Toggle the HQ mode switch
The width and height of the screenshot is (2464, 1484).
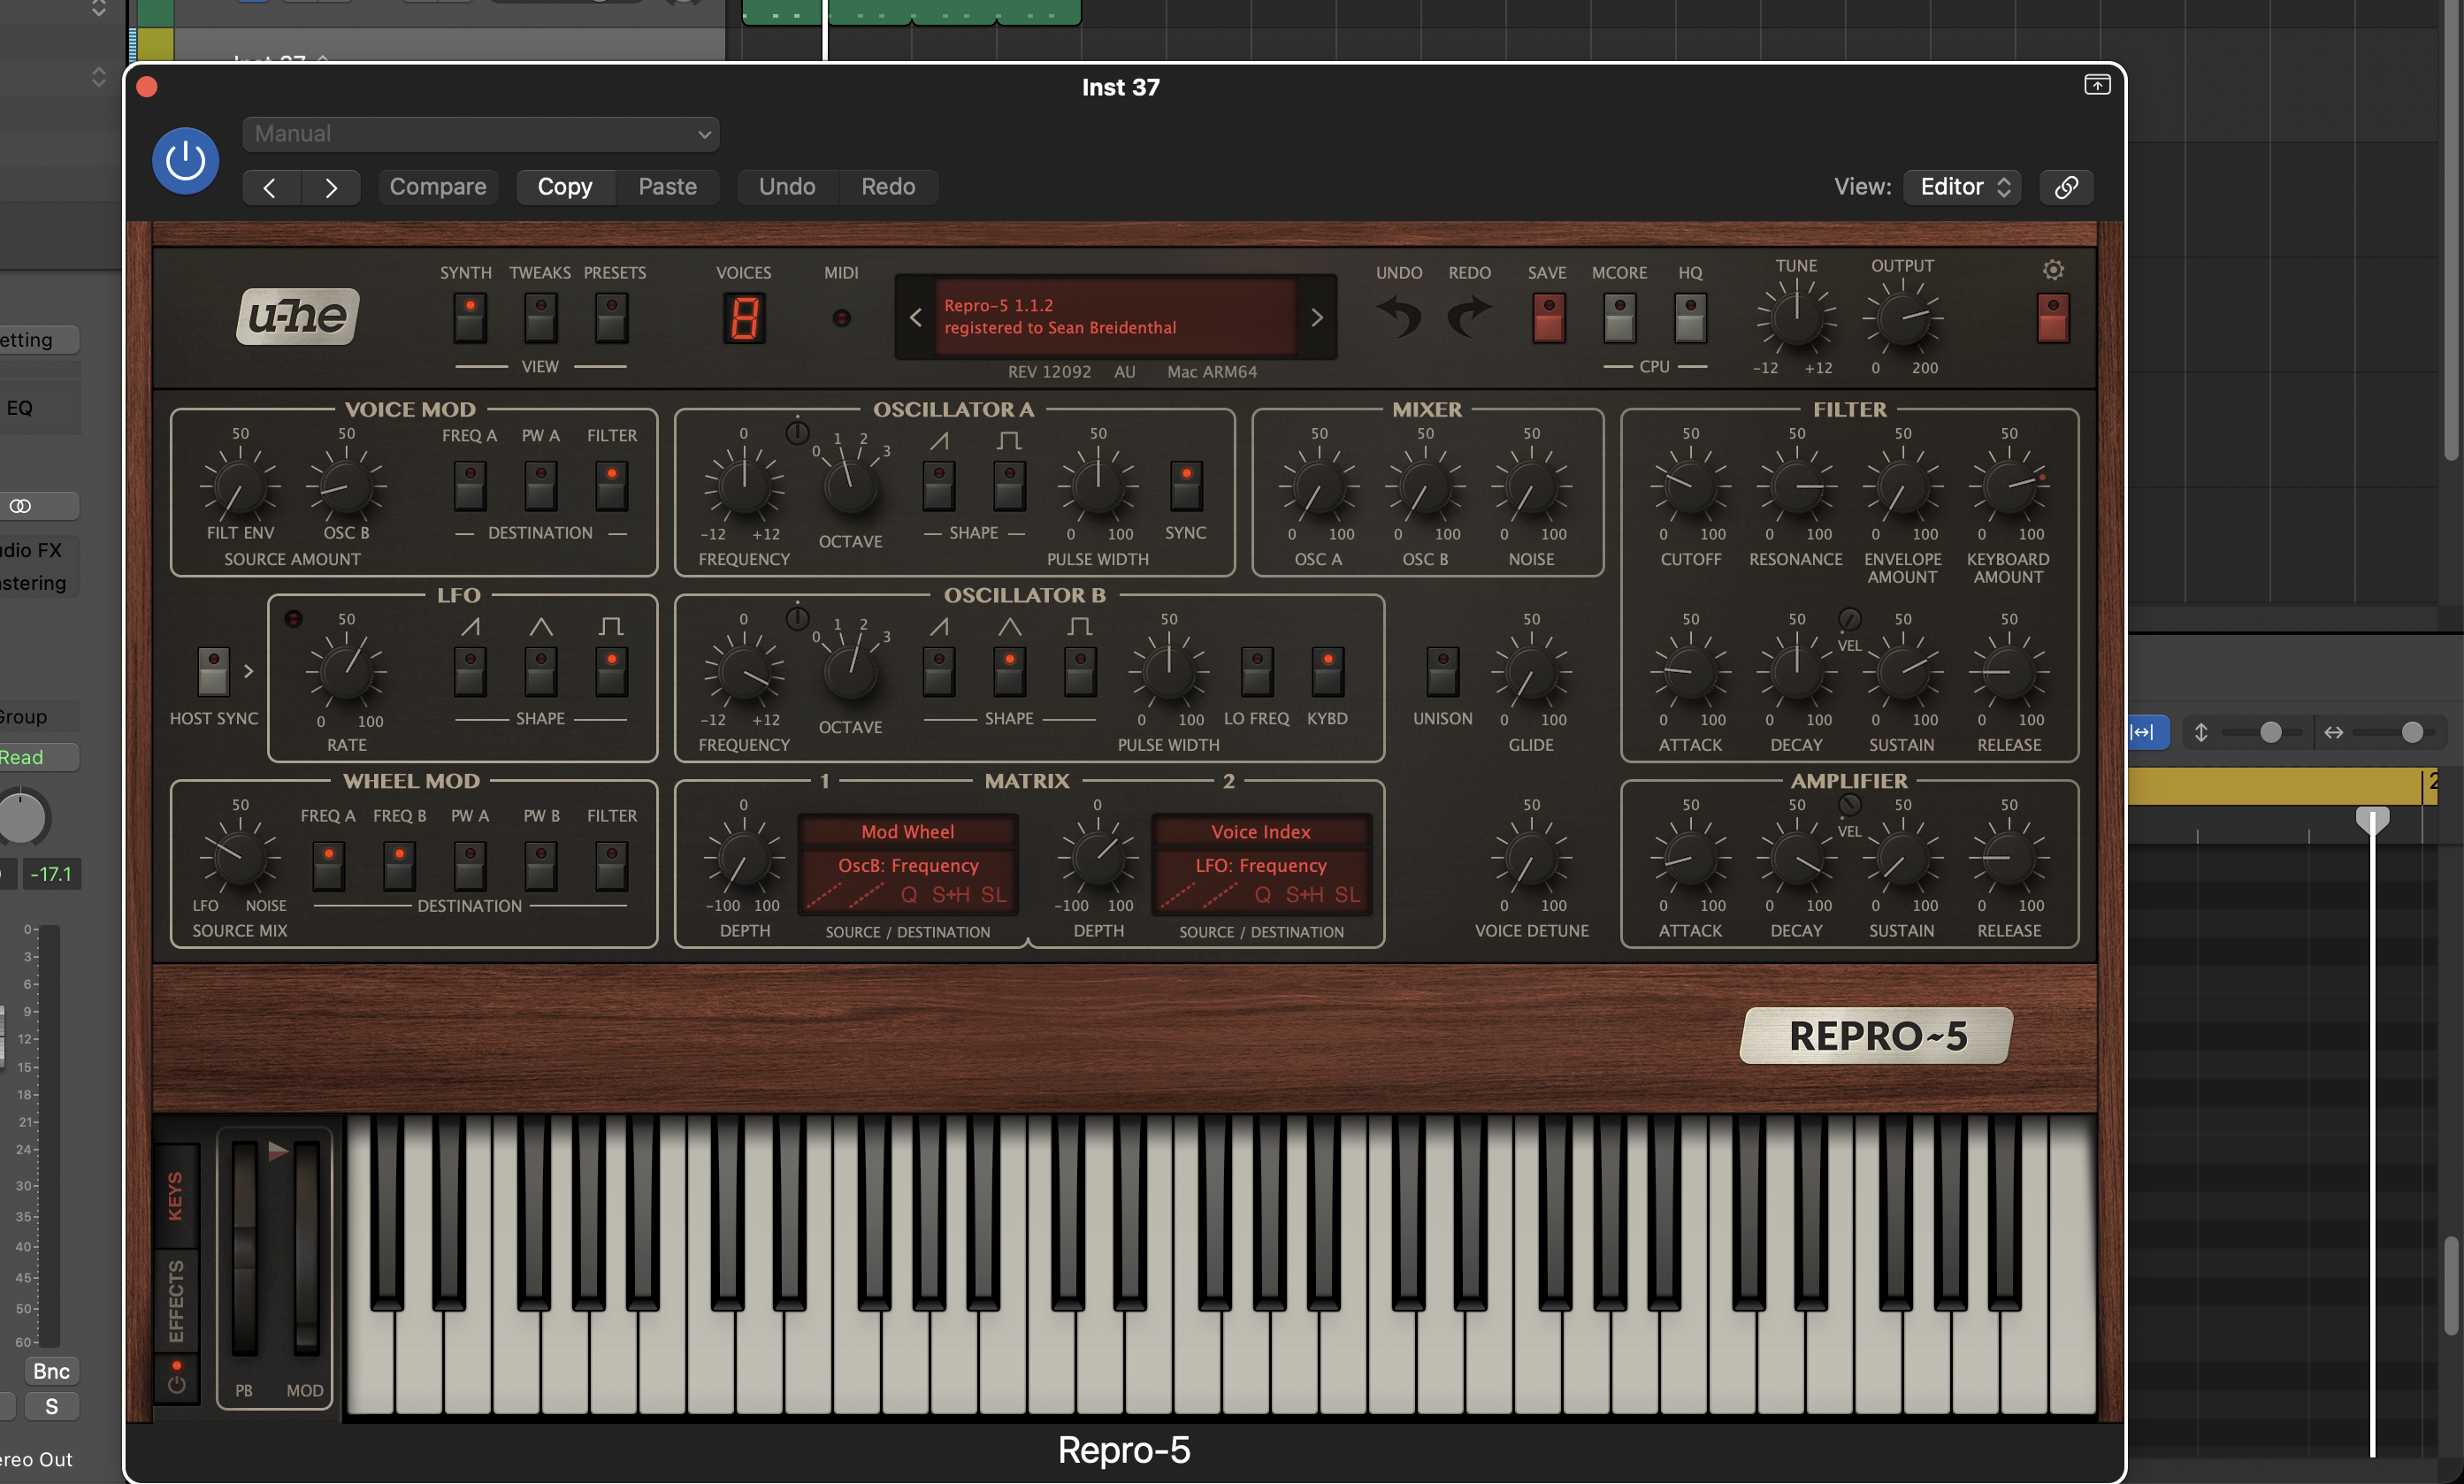tap(1690, 318)
